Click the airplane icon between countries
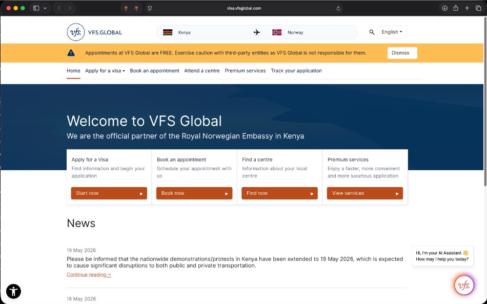The height and width of the screenshot is (304, 487). click(x=256, y=32)
